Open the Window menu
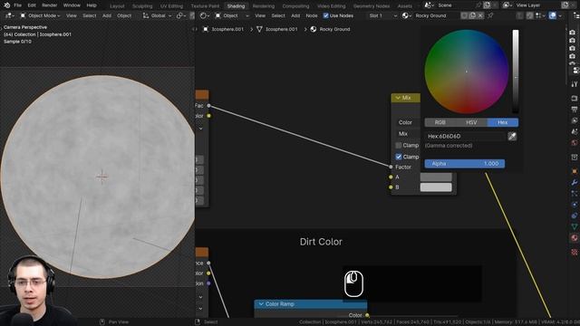The image size is (580, 326). pos(72,5)
